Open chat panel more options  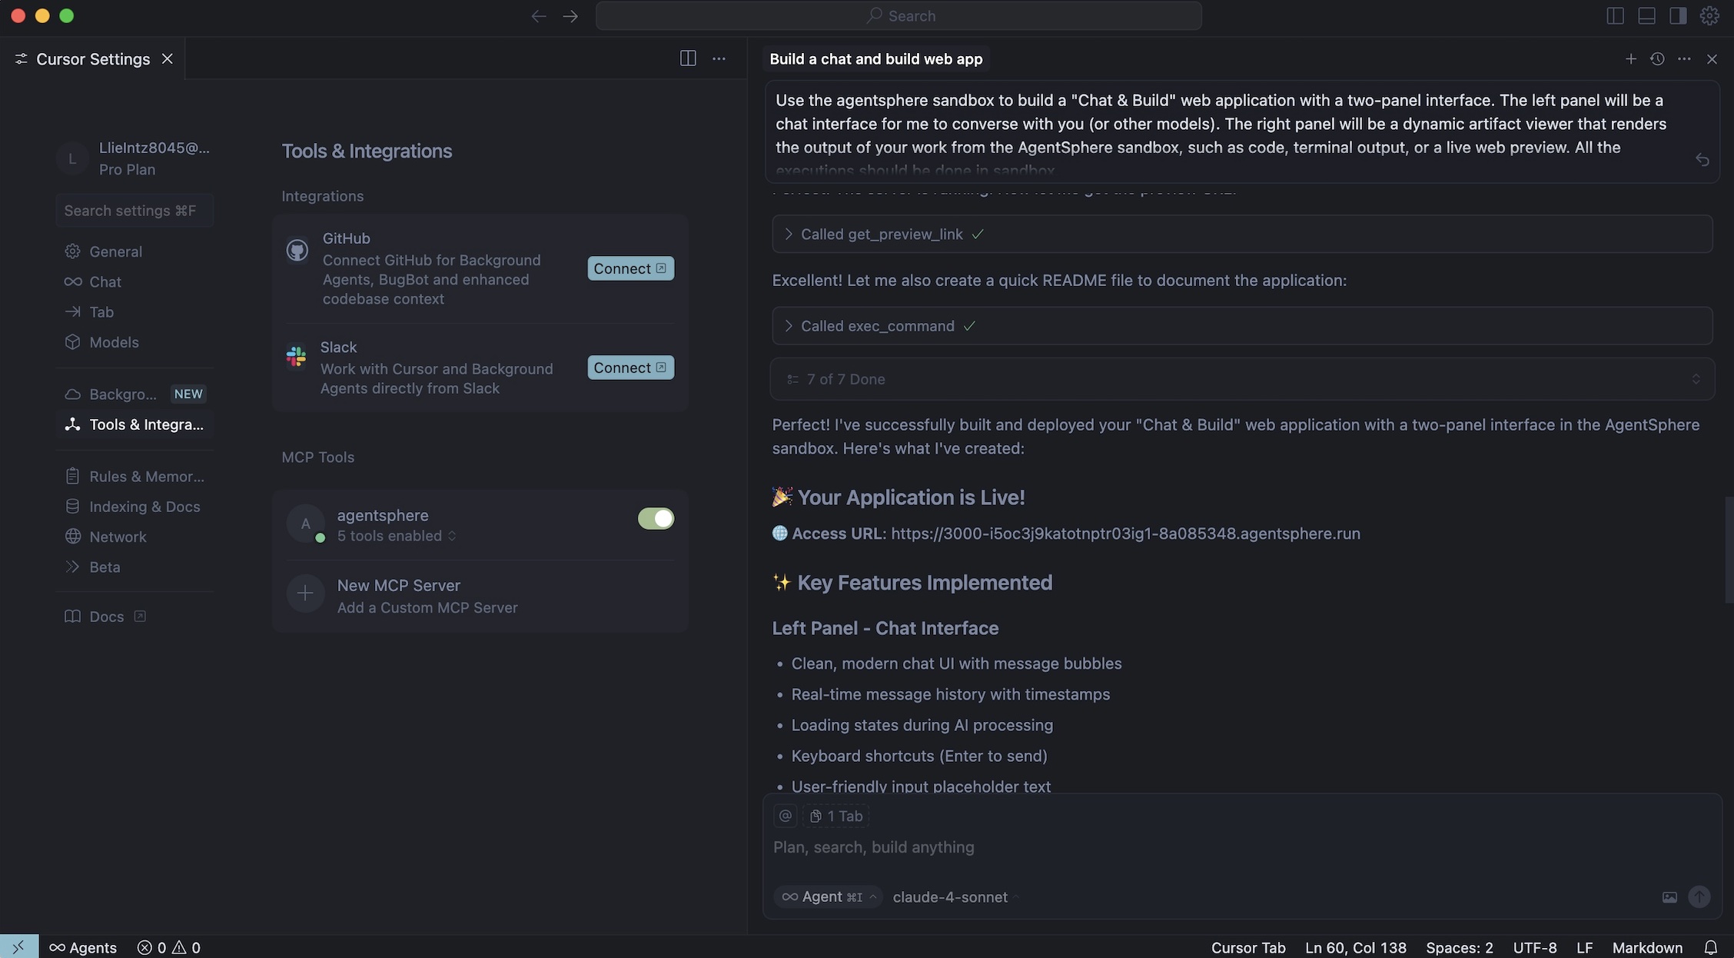[x=1684, y=58]
